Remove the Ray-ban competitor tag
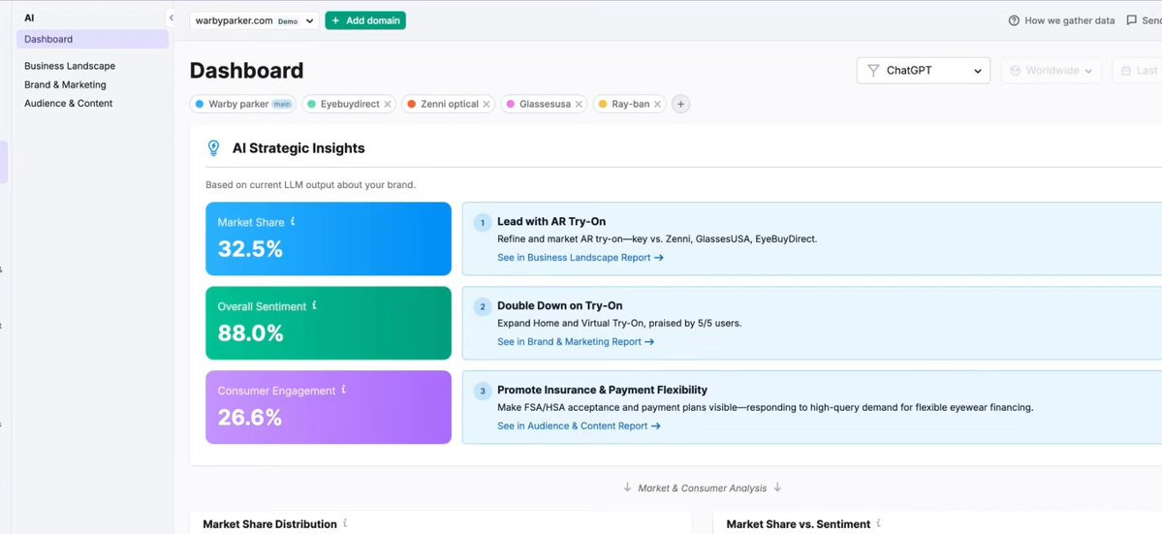 pos(657,105)
